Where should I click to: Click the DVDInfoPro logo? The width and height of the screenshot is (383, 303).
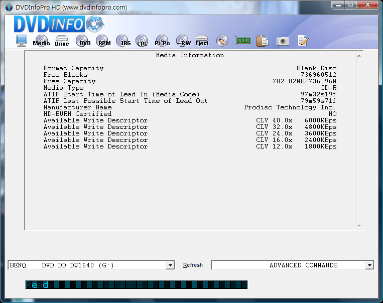tap(59, 24)
